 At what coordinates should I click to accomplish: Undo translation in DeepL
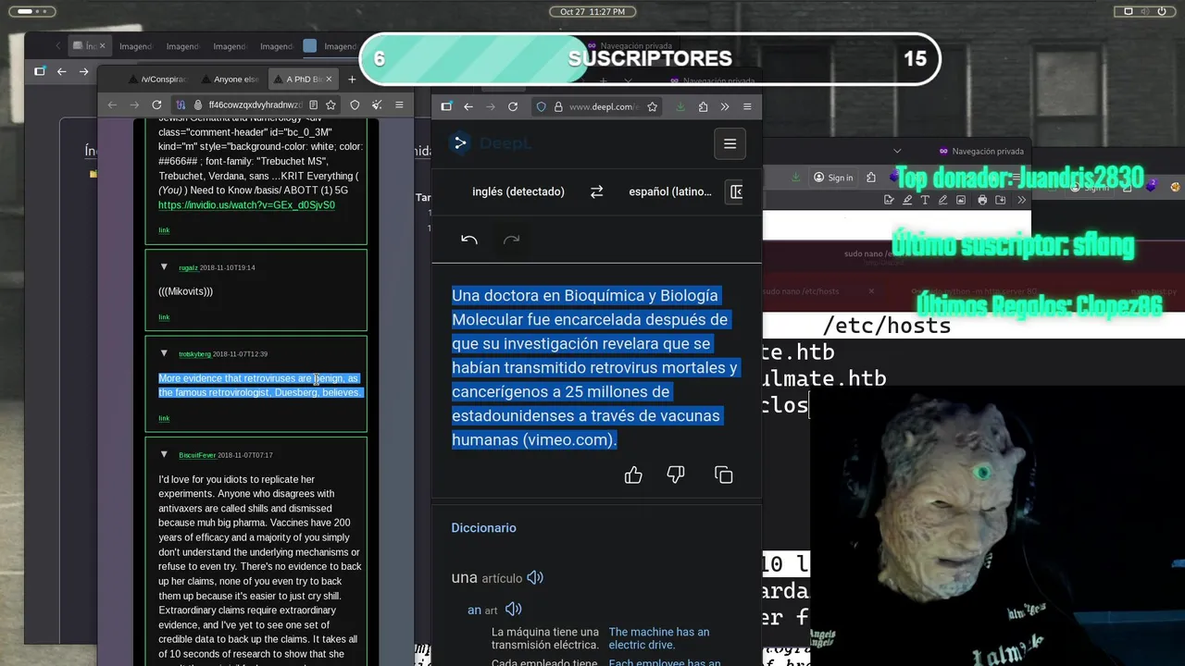[469, 240]
